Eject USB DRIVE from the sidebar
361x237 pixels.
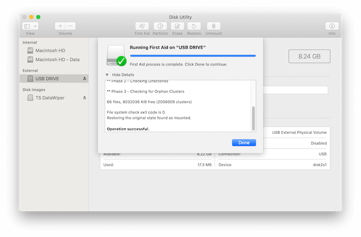84,79
